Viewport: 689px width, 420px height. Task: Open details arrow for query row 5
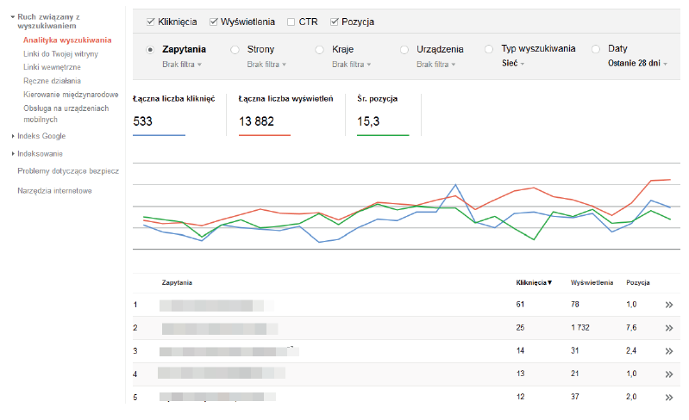pos(668,398)
